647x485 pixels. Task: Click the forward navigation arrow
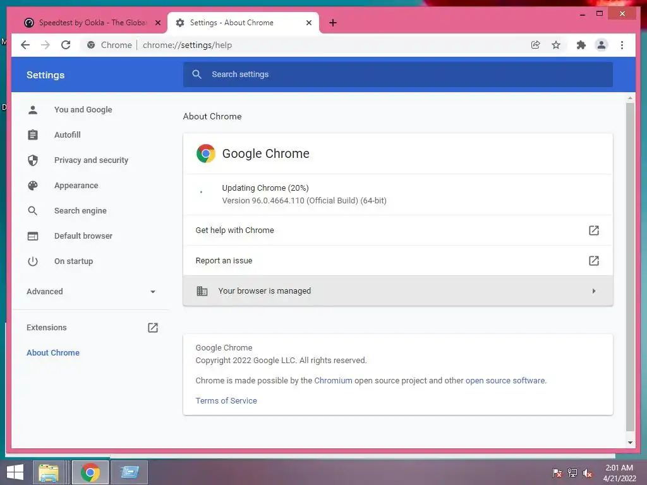45,45
